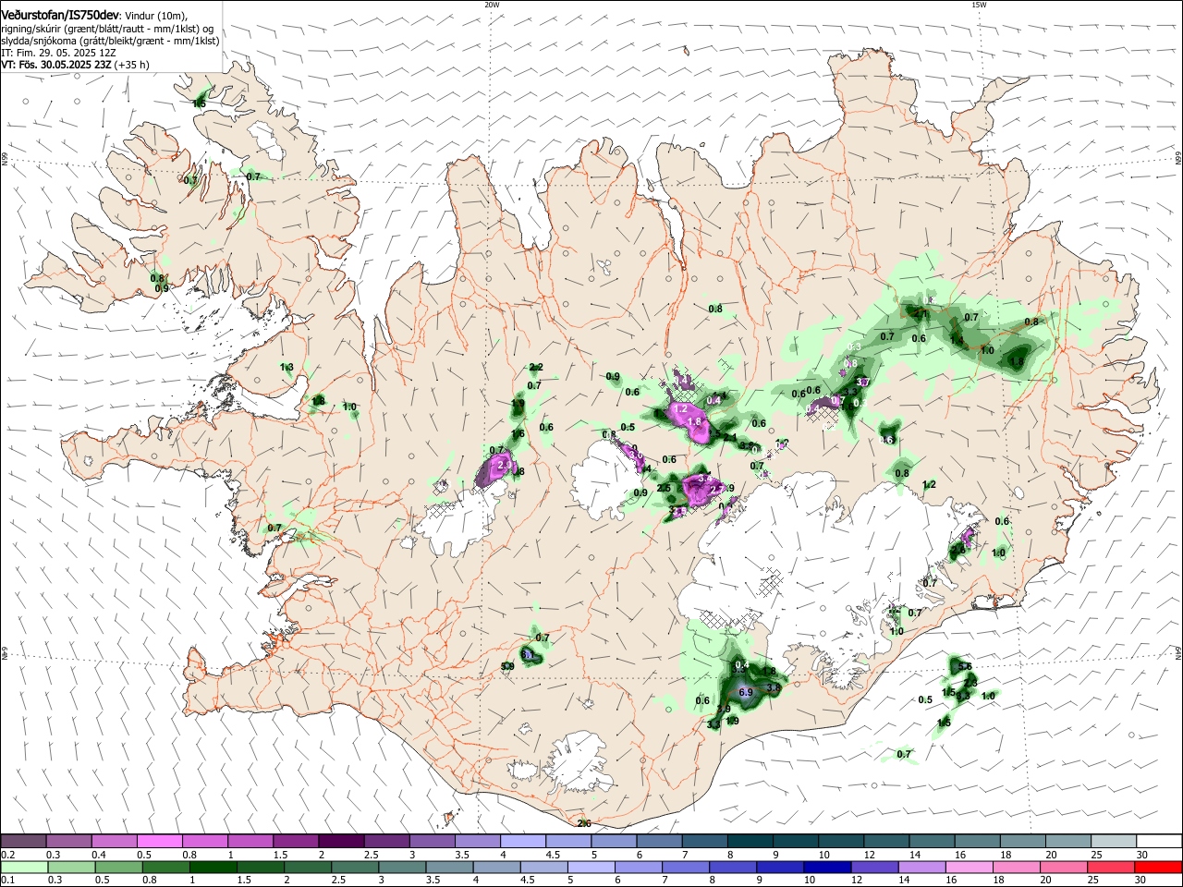The width and height of the screenshot is (1183, 887).
Task: Click the 15W longitude label
Action: tap(979, 5)
